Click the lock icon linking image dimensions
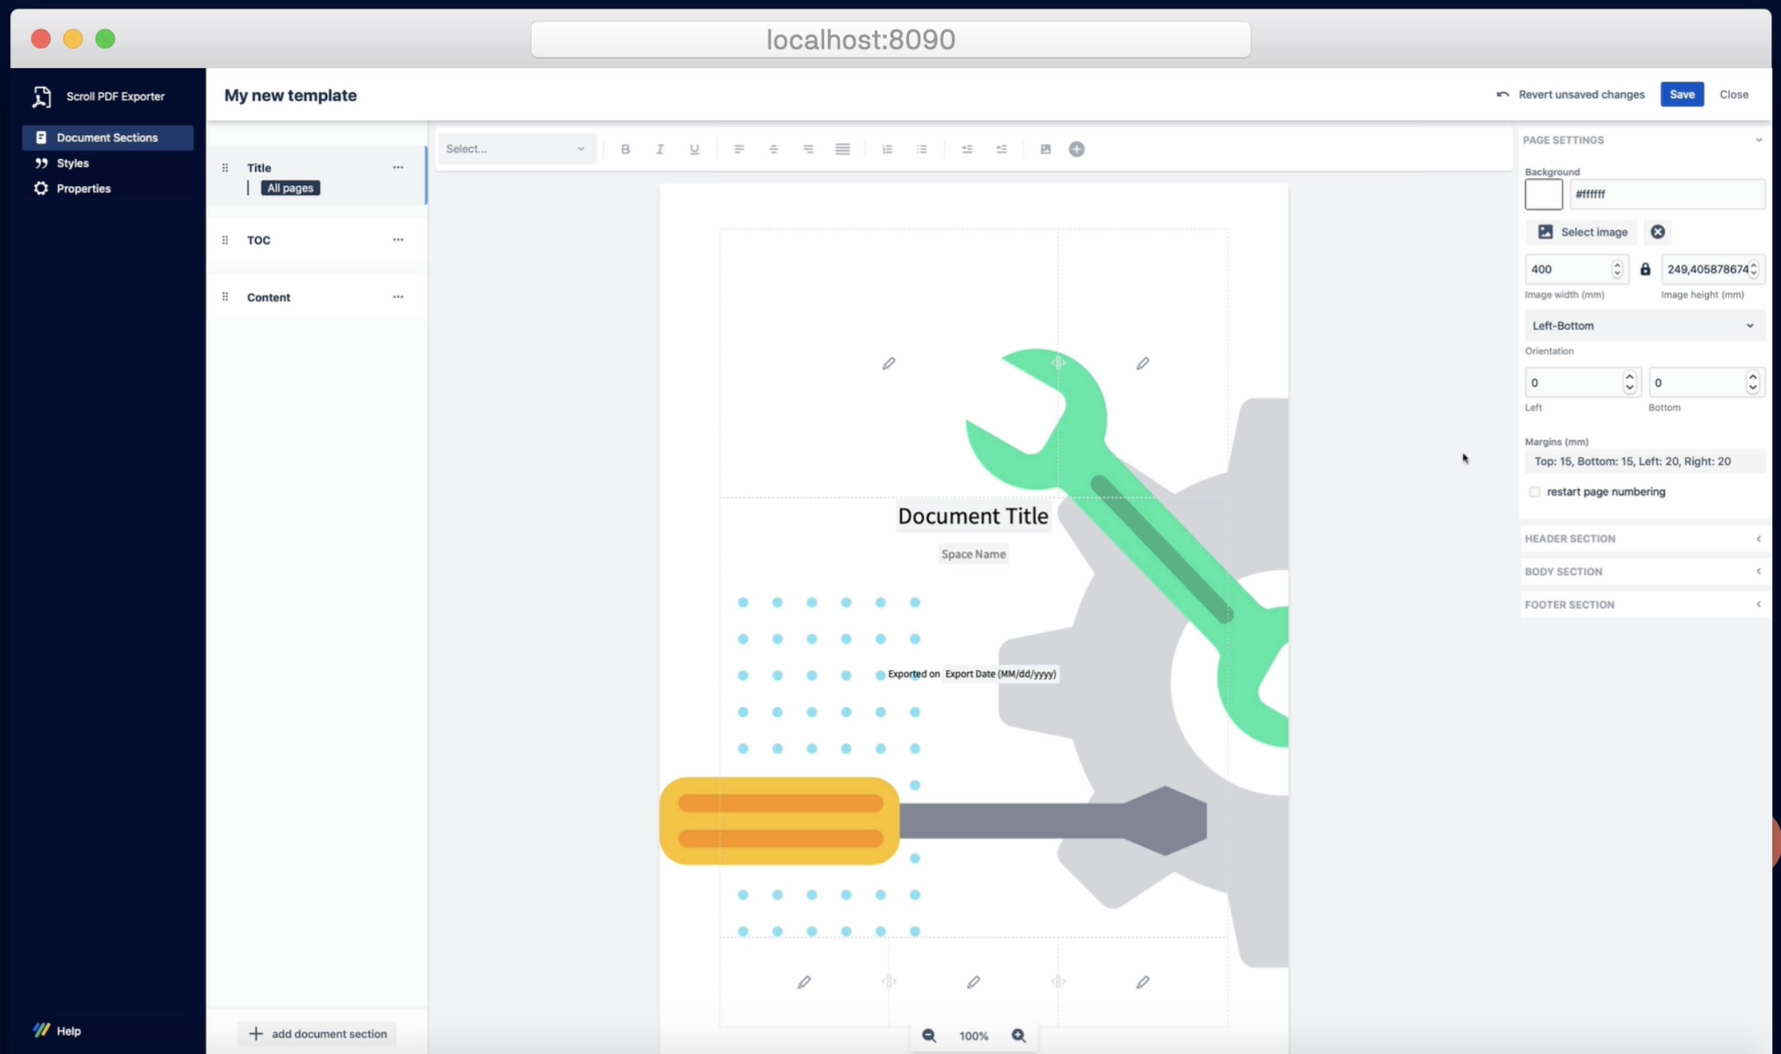The width and height of the screenshot is (1781, 1054). [x=1646, y=269]
